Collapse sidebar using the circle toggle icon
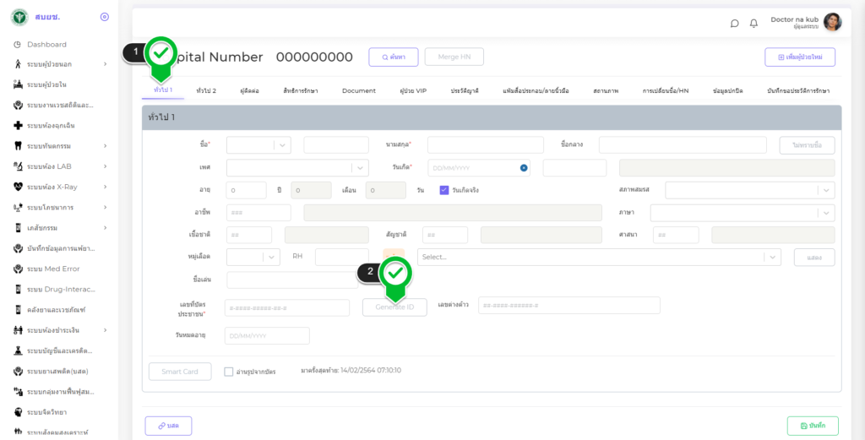Screen dimensions: 865x440 pyautogui.click(x=104, y=17)
